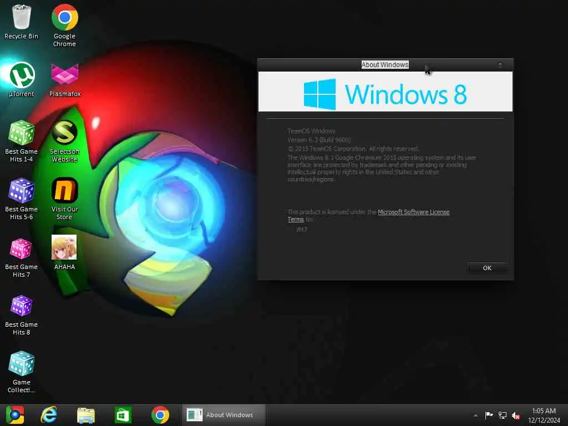Select the Visit Our Store shortcut

pos(64,199)
